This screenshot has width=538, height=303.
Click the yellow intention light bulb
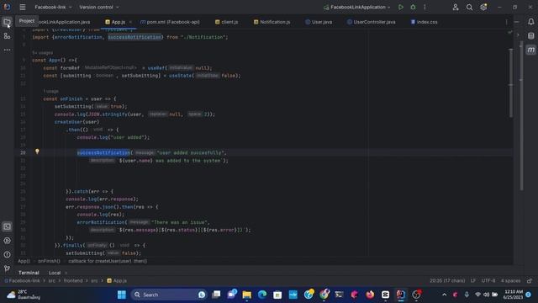coord(37,151)
